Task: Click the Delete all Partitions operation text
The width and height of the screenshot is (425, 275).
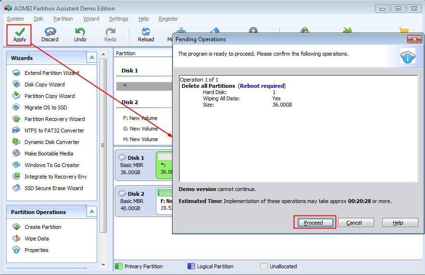Action: click(x=209, y=86)
